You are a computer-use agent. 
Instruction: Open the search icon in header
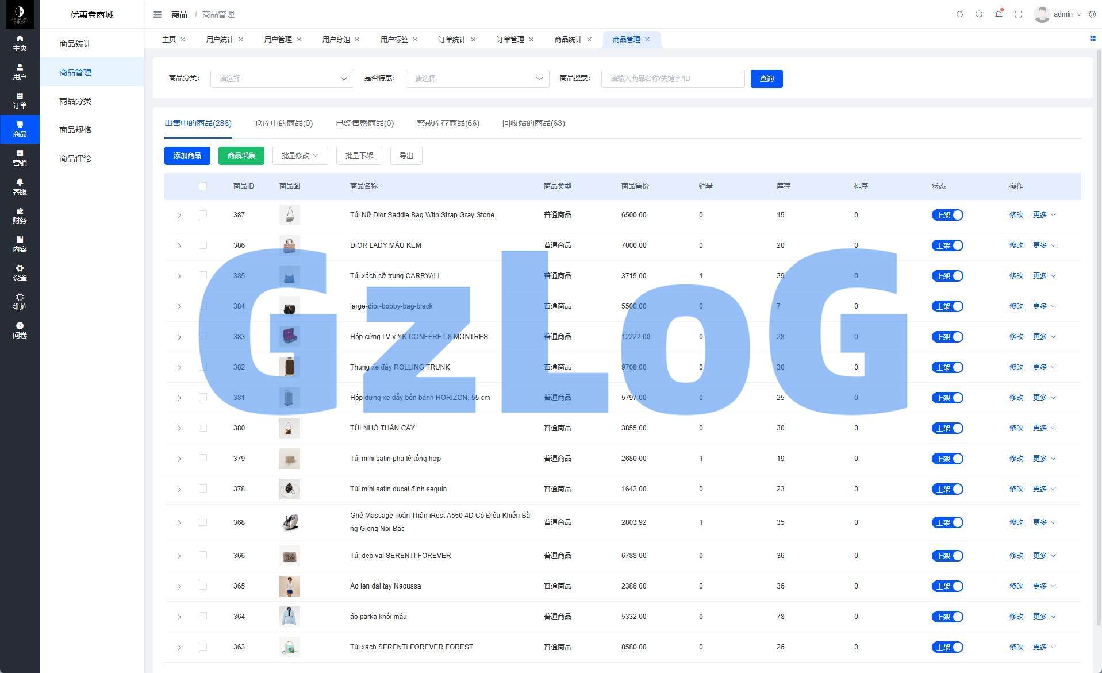pyautogui.click(x=979, y=14)
